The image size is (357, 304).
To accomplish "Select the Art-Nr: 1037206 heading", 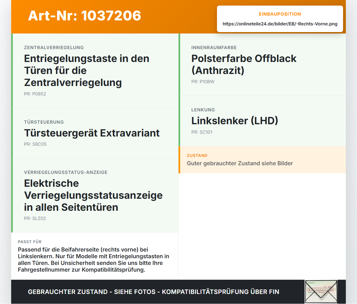I will [x=85, y=16].
